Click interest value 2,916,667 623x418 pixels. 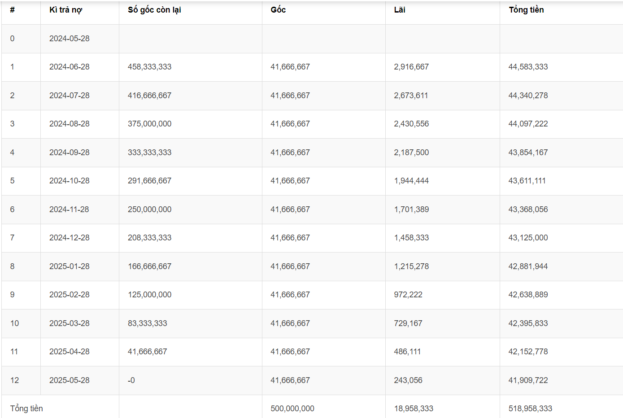point(411,67)
